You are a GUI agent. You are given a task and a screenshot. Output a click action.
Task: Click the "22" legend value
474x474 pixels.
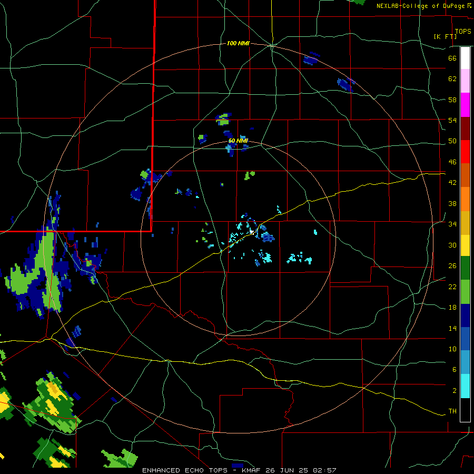click(x=452, y=287)
